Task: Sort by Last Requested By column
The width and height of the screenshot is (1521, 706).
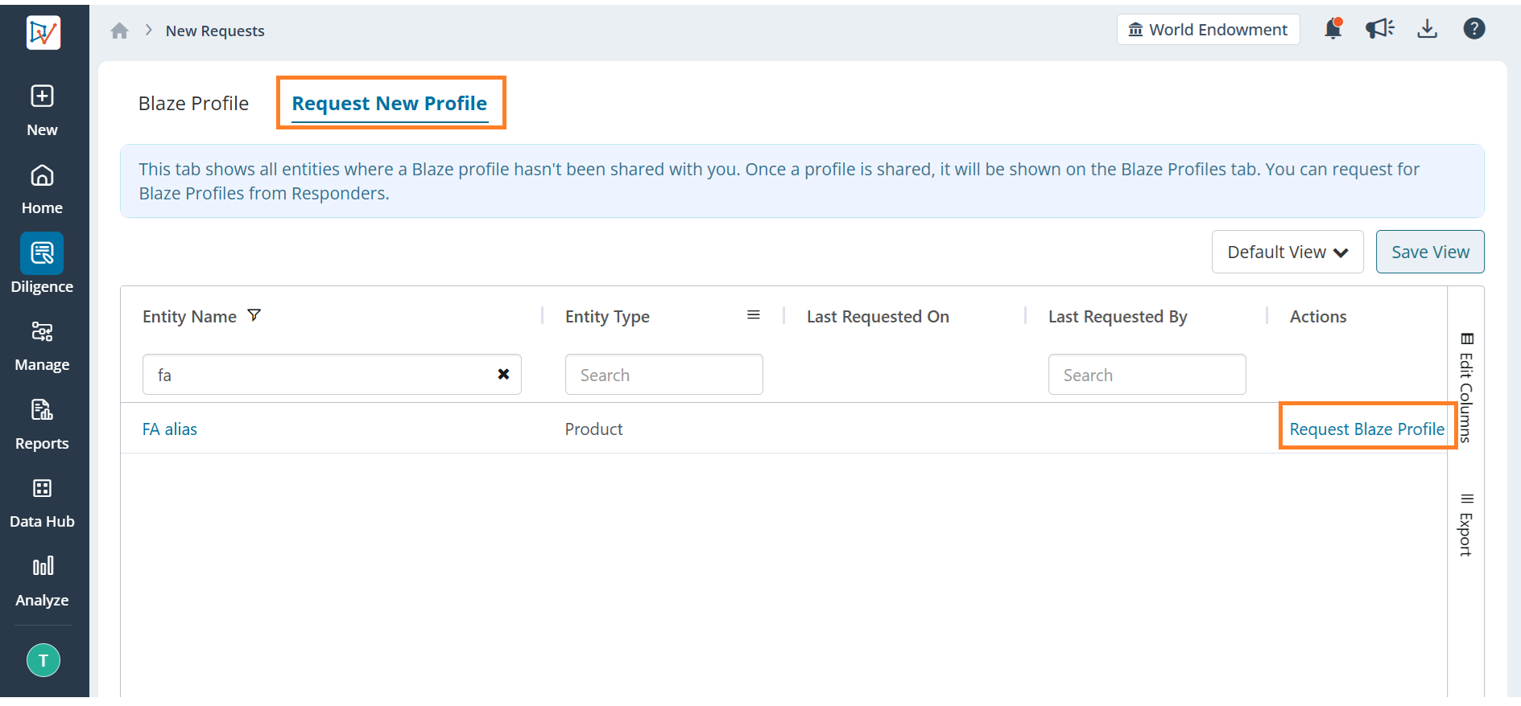Action: [x=1118, y=317]
